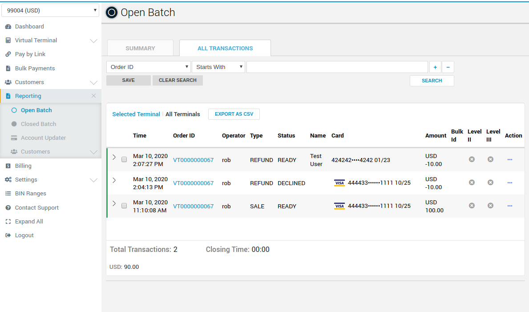Click the Pay by Link chain icon
This screenshot has height=312, width=529.
coord(8,54)
